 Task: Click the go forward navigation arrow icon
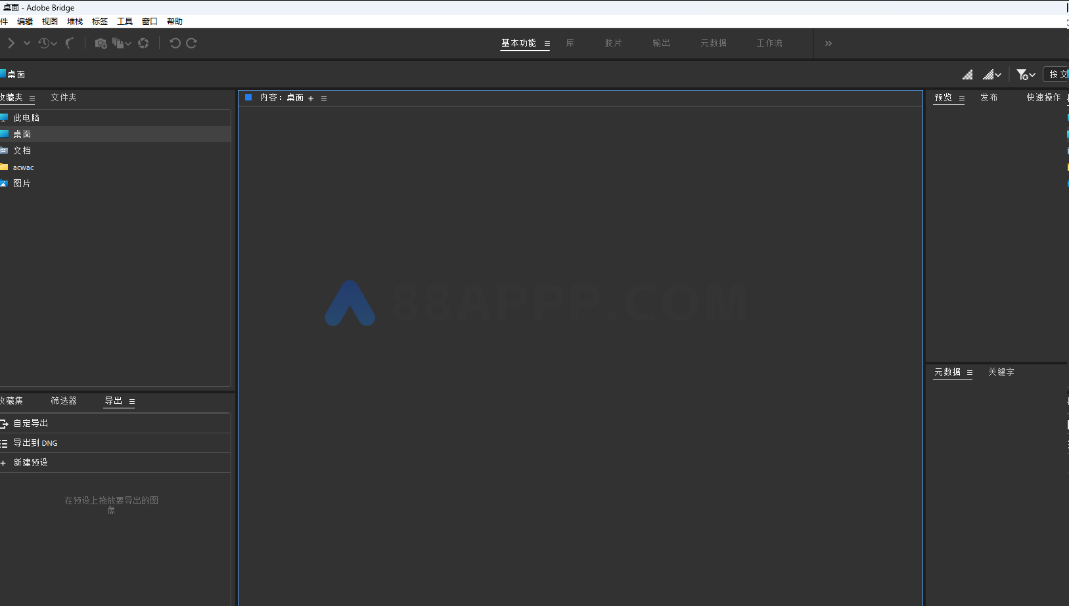click(12, 43)
